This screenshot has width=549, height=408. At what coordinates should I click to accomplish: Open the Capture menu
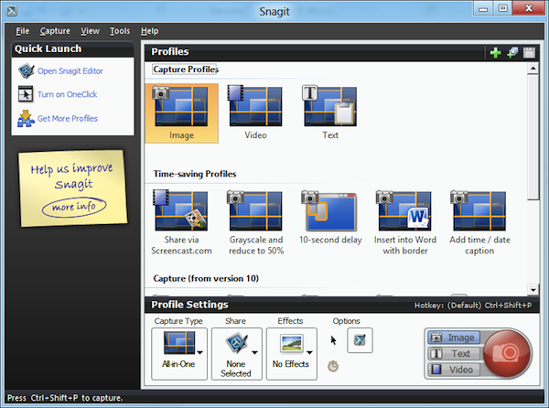55,31
